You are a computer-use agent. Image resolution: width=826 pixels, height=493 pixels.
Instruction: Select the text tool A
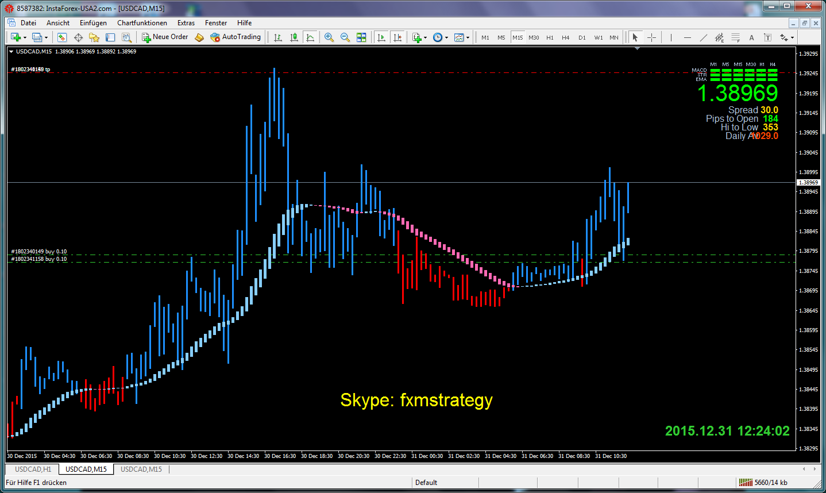coord(751,37)
